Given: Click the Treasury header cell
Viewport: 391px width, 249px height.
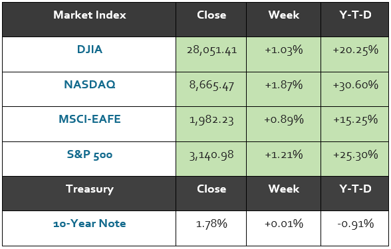Looking at the screenshot, I should pos(89,193).
